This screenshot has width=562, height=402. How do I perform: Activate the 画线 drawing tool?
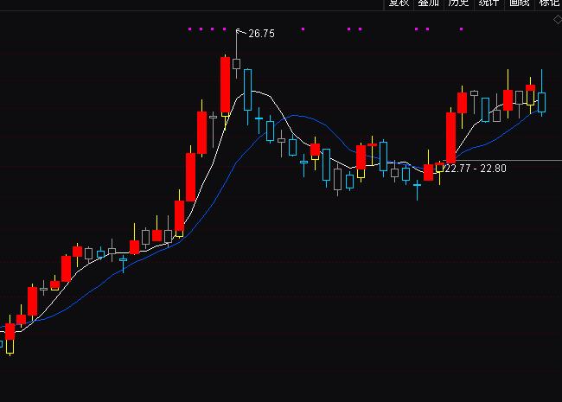pyautogui.click(x=518, y=3)
